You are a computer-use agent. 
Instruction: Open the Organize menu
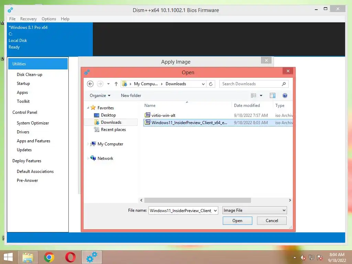pos(100,96)
